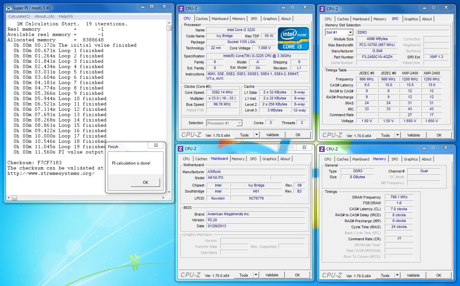Click the Tools button in the SPD tab window

(x=385, y=135)
